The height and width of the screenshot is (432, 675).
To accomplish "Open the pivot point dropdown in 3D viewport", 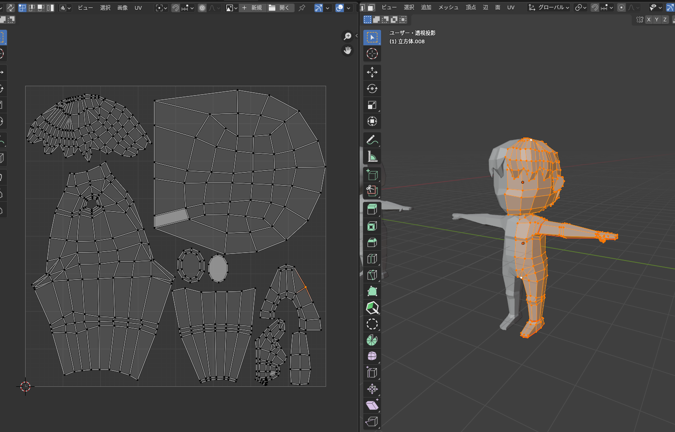I will tap(580, 7).
